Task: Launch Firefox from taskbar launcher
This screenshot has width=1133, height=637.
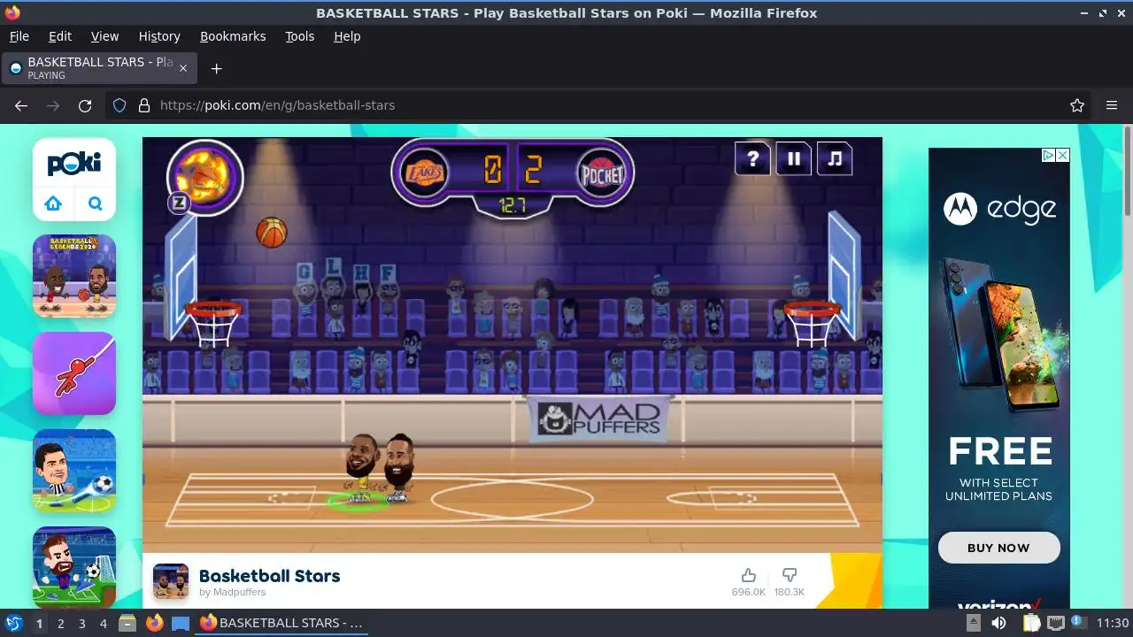Action: (x=154, y=623)
